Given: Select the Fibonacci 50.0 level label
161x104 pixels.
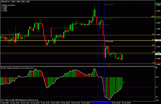Looking at the screenshot, I should pos(154,40).
